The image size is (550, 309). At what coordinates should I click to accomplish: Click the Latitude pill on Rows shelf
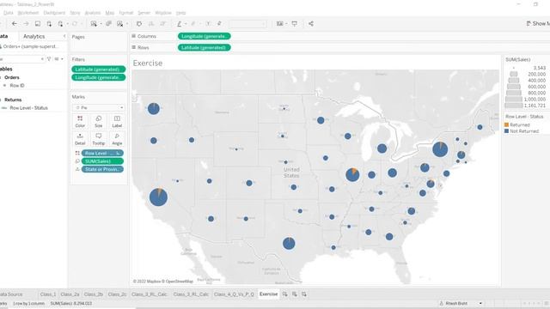coord(205,47)
